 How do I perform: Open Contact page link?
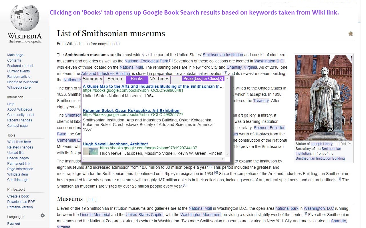click(17, 126)
